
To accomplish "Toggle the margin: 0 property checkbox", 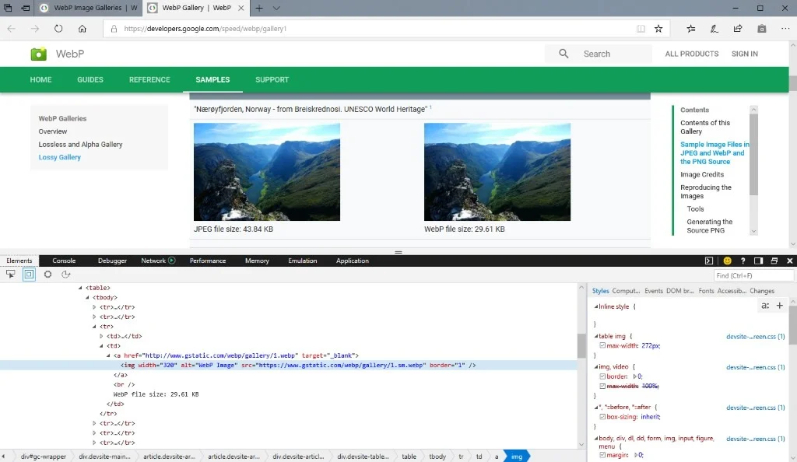I will (x=602, y=455).
